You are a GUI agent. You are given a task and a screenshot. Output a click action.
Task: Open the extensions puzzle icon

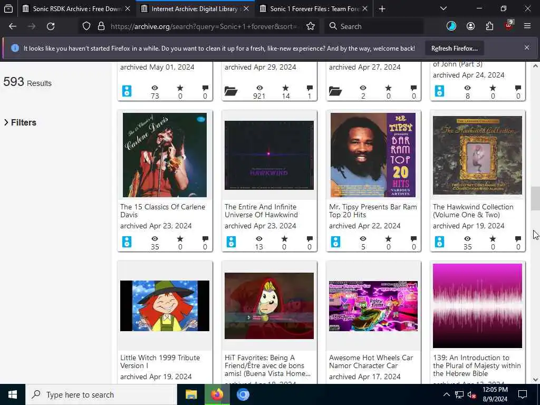pyautogui.click(x=489, y=26)
